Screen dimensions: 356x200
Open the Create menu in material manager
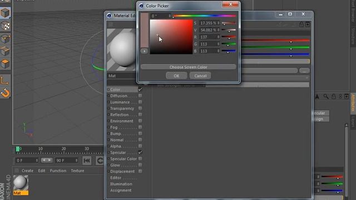coord(27,171)
